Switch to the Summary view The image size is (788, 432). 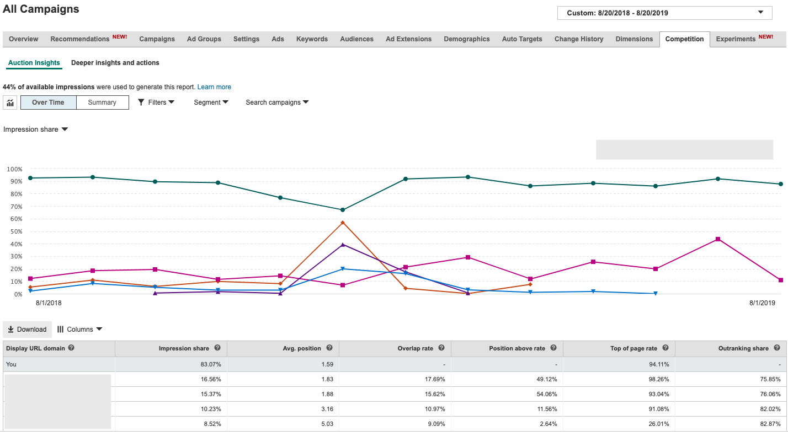102,102
